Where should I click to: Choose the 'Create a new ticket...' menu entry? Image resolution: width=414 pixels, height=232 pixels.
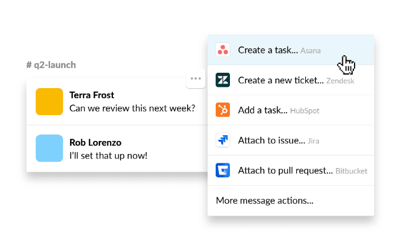click(x=291, y=80)
